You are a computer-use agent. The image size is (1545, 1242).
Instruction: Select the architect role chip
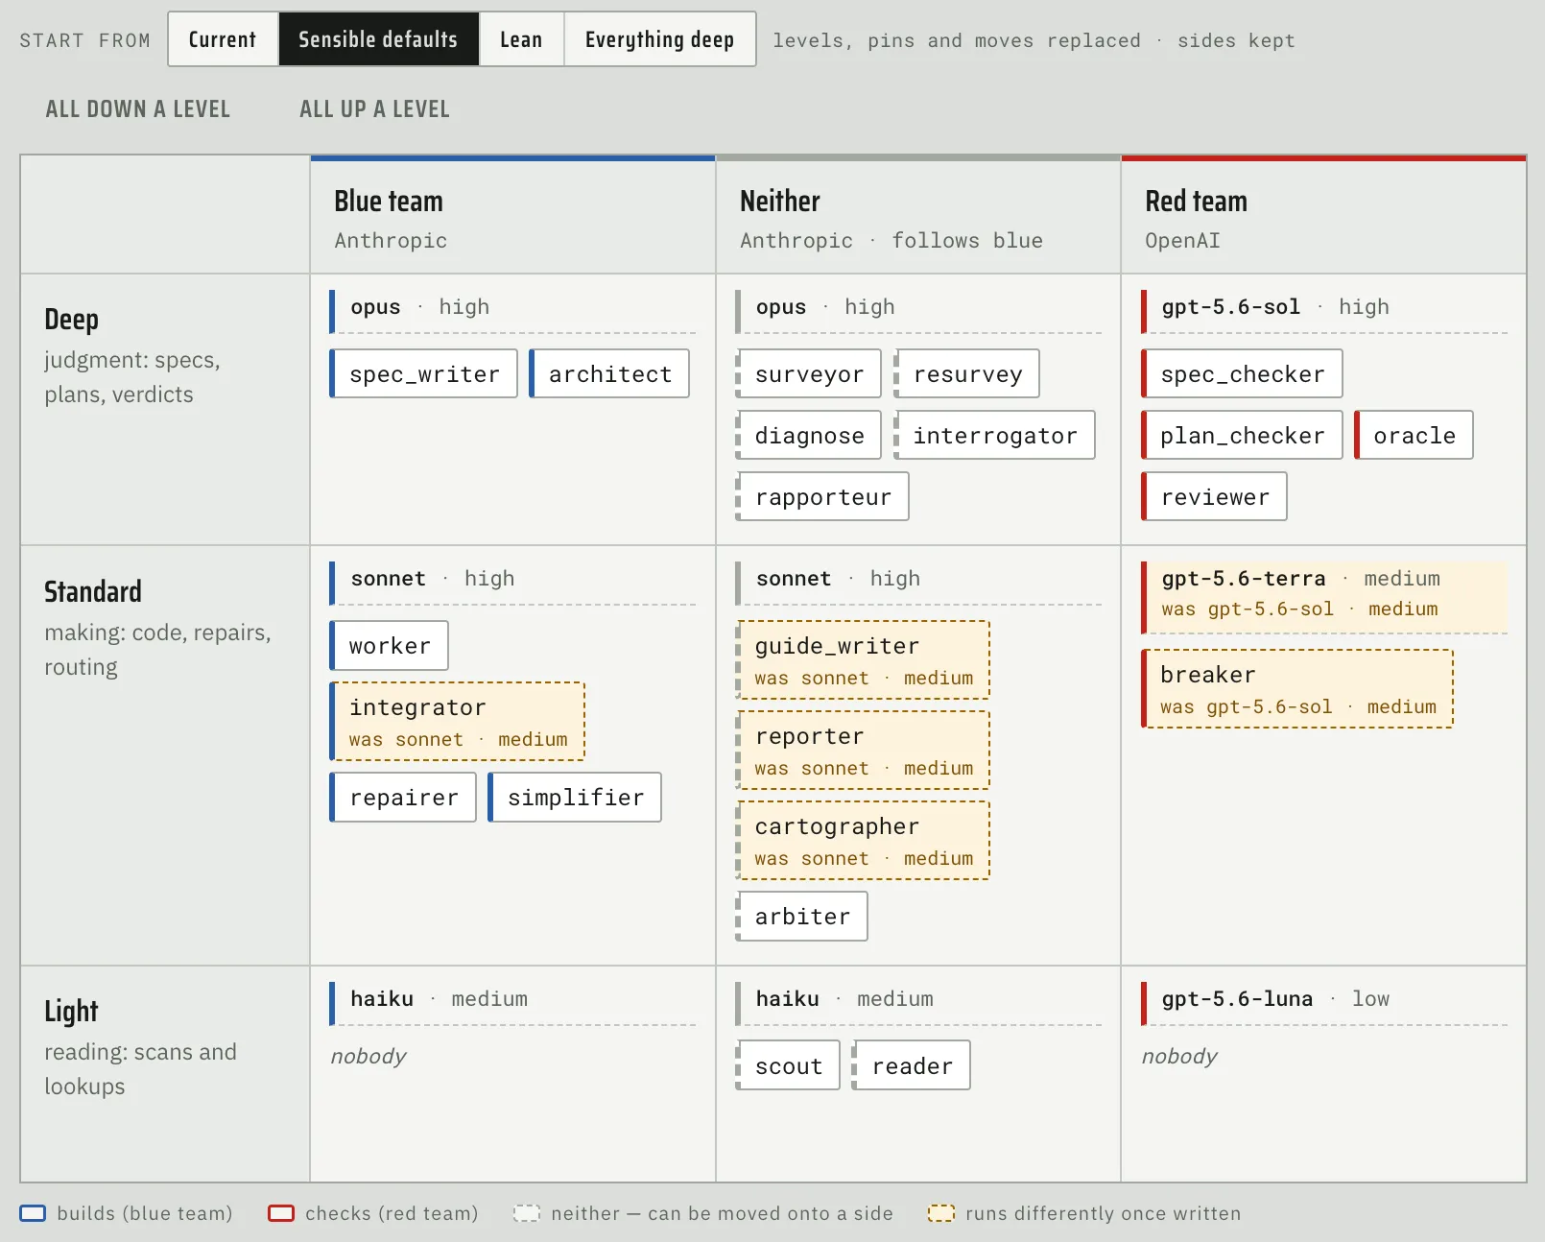coord(609,373)
